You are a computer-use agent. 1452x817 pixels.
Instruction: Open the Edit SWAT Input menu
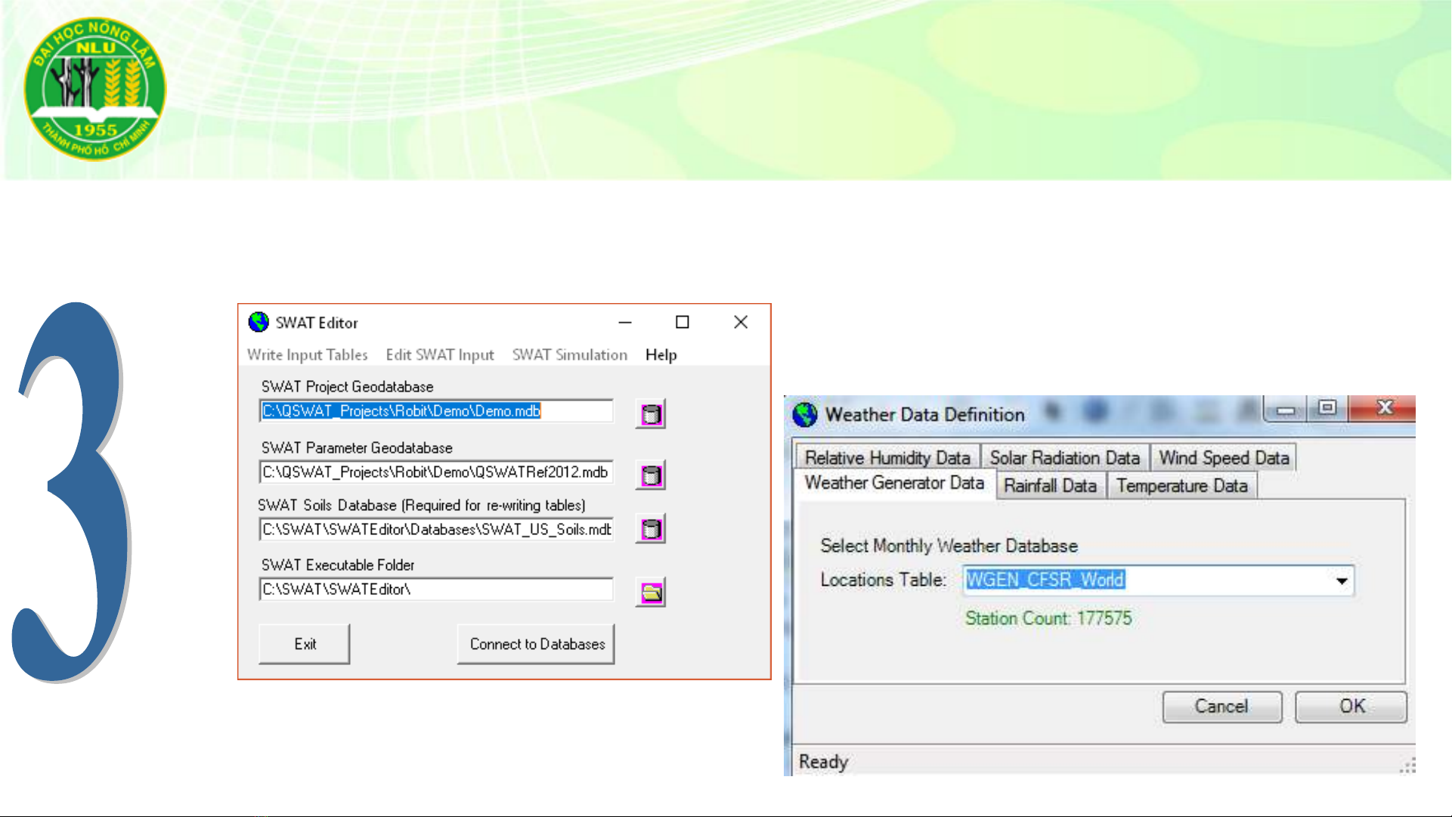[x=440, y=354]
